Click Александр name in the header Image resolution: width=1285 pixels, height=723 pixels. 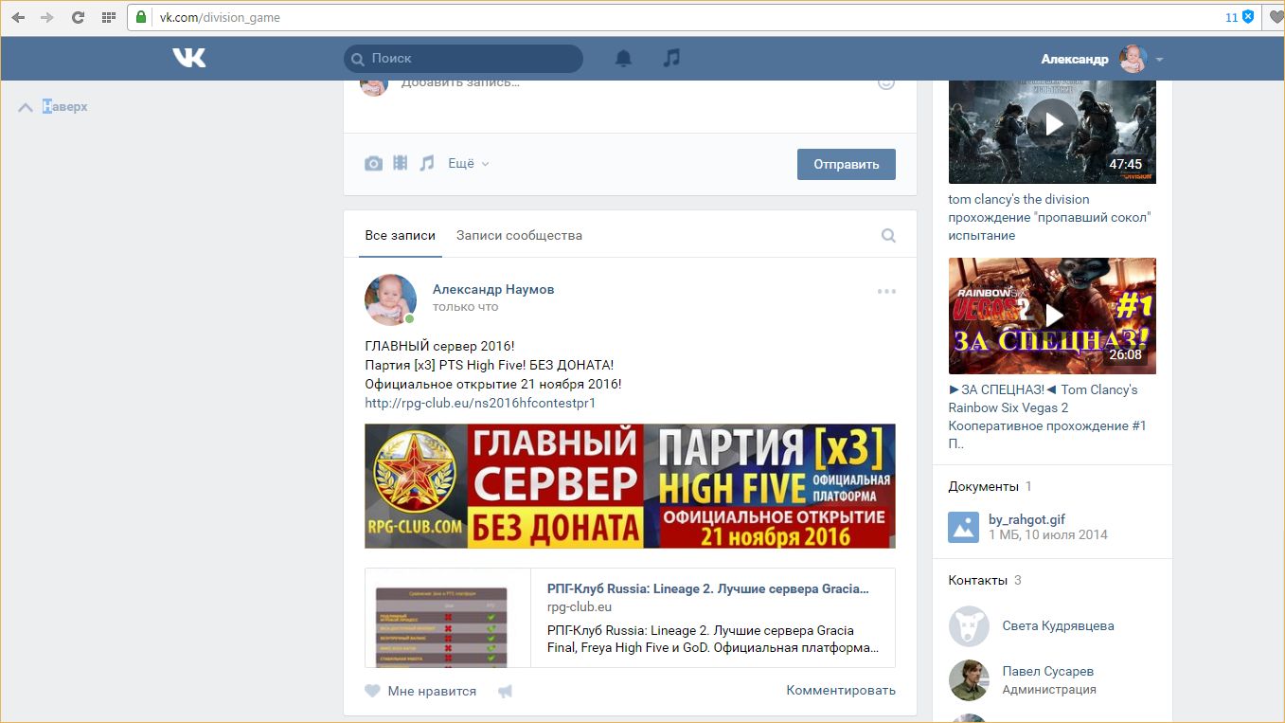pos(1075,59)
